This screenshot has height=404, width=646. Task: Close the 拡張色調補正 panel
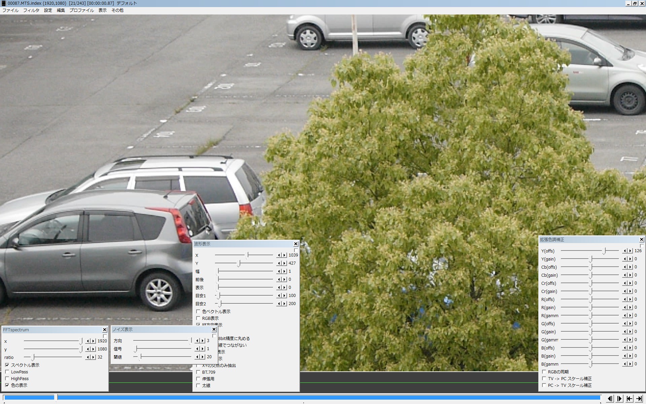point(641,239)
